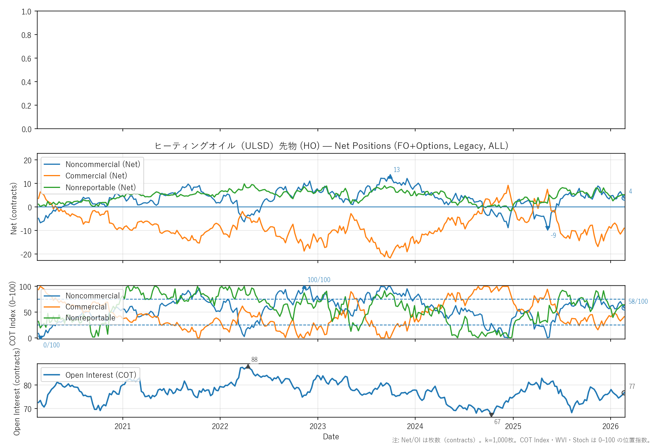Click the circle end marker on Open Interest line
The image size is (657, 448).
[624, 393]
